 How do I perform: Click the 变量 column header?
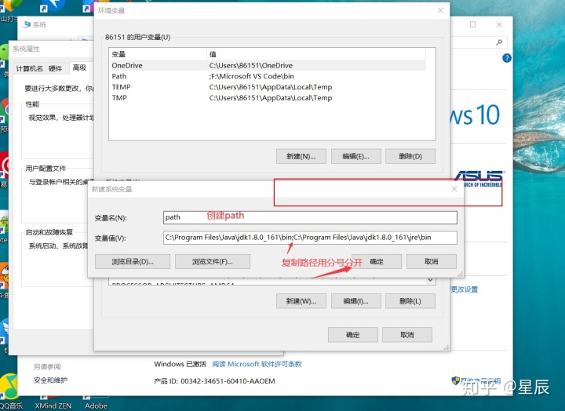[158, 54]
